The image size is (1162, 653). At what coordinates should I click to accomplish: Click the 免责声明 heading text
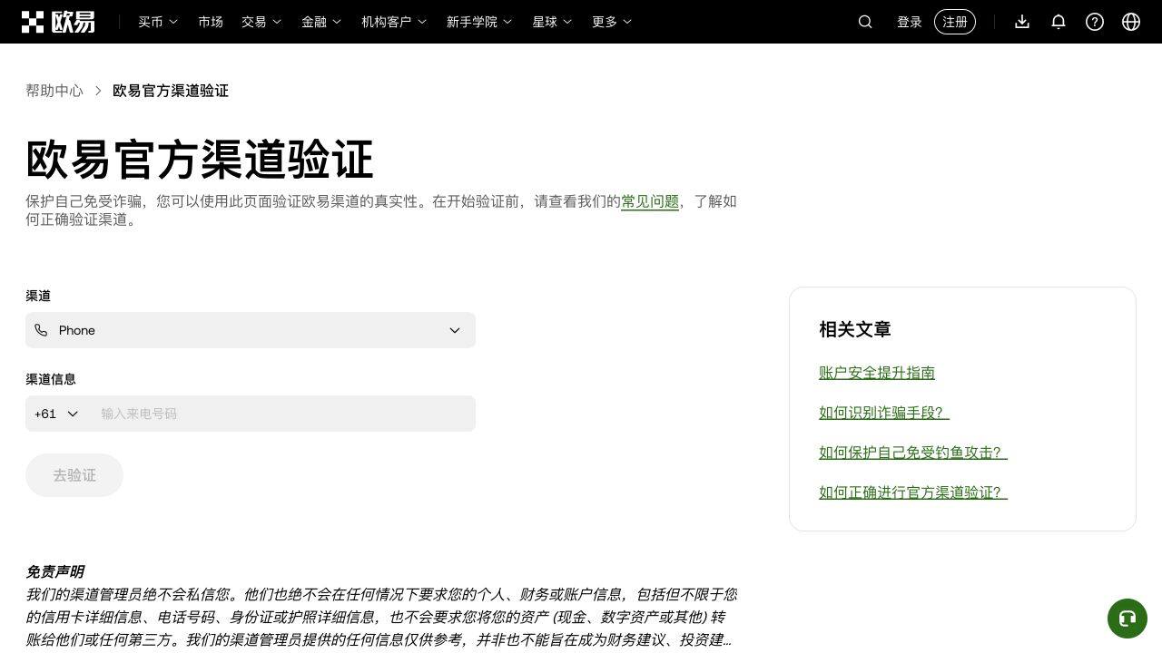pyautogui.click(x=54, y=571)
